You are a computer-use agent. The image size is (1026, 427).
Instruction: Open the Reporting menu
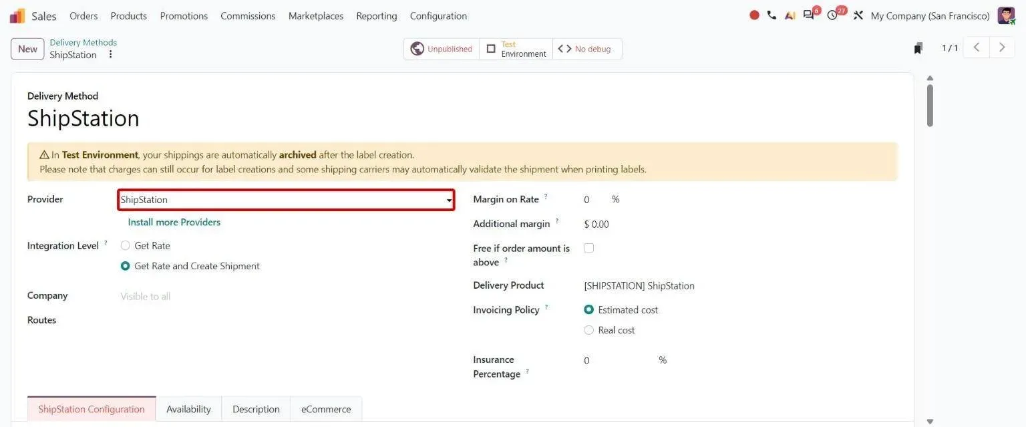pyautogui.click(x=377, y=15)
